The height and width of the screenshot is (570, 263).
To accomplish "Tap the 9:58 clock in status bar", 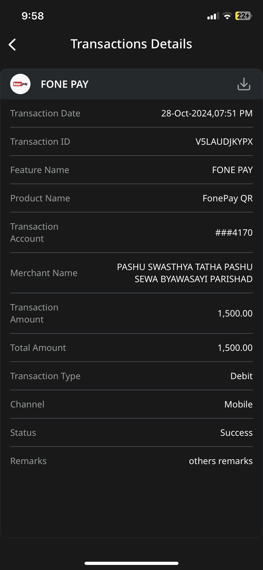I will pyautogui.click(x=33, y=16).
